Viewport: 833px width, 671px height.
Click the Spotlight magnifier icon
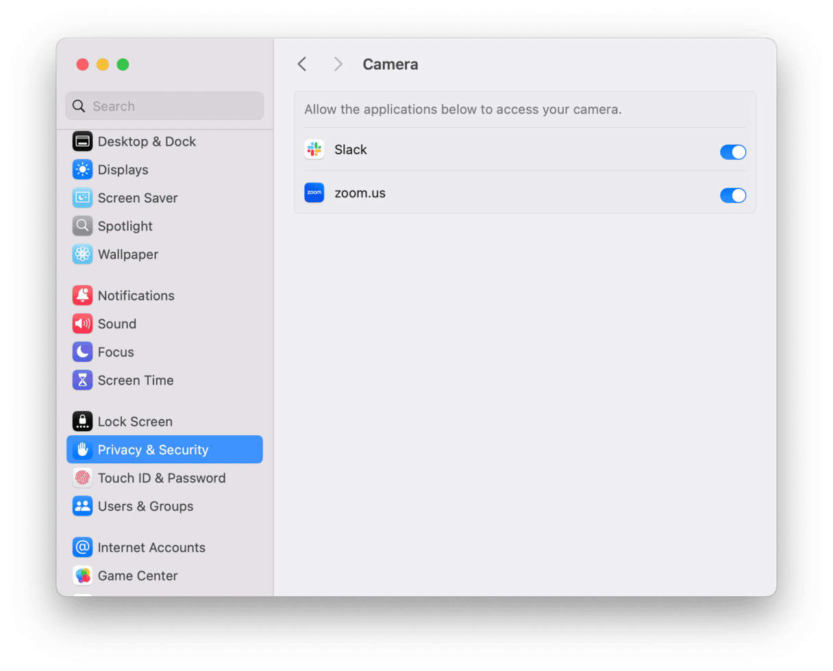coord(82,226)
